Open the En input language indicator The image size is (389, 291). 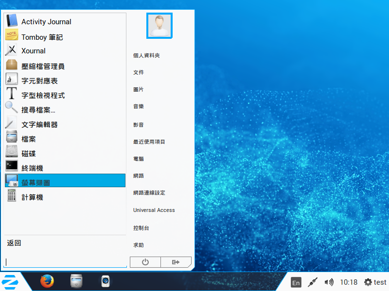coord(296,282)
